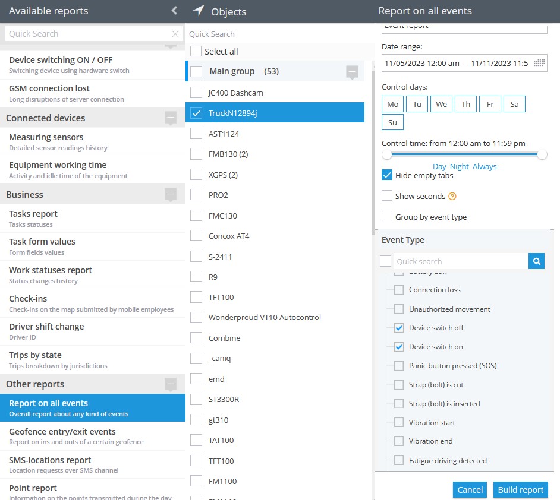Image resolution: width=560 pixels, height=500 pixels.
Task: Click the Event Type search magnifier button
Action: point(536,261)
